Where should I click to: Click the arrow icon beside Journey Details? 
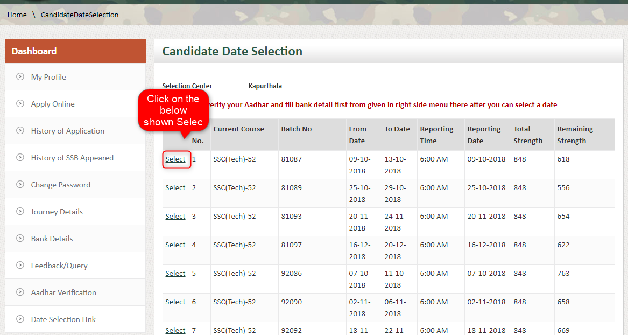[19, 212]
